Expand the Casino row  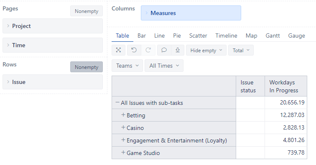coord(123,127)
